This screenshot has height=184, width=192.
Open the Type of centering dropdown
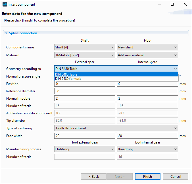(116, 128)
